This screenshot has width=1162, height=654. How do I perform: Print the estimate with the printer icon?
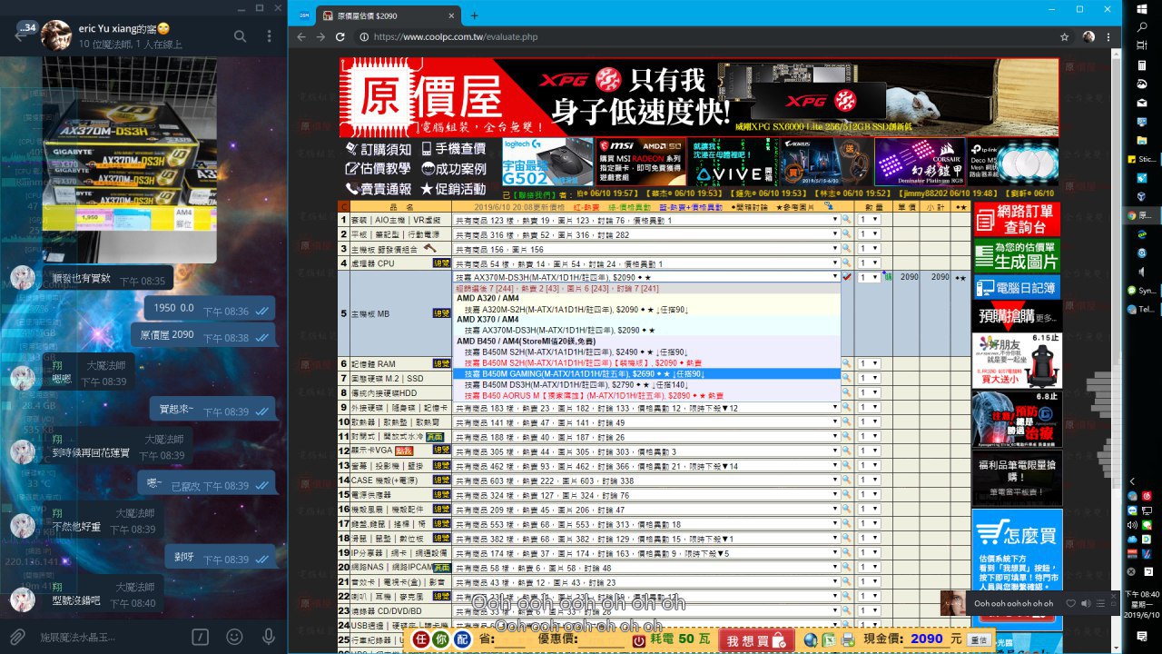click(848, 639)
